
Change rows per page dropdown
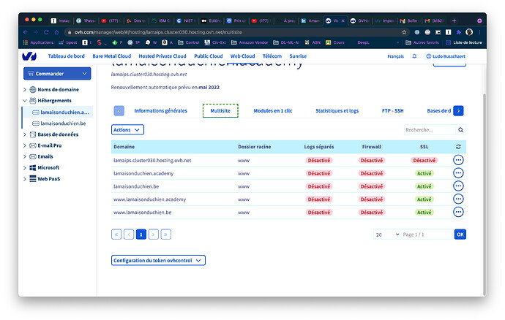coord(387,235)
